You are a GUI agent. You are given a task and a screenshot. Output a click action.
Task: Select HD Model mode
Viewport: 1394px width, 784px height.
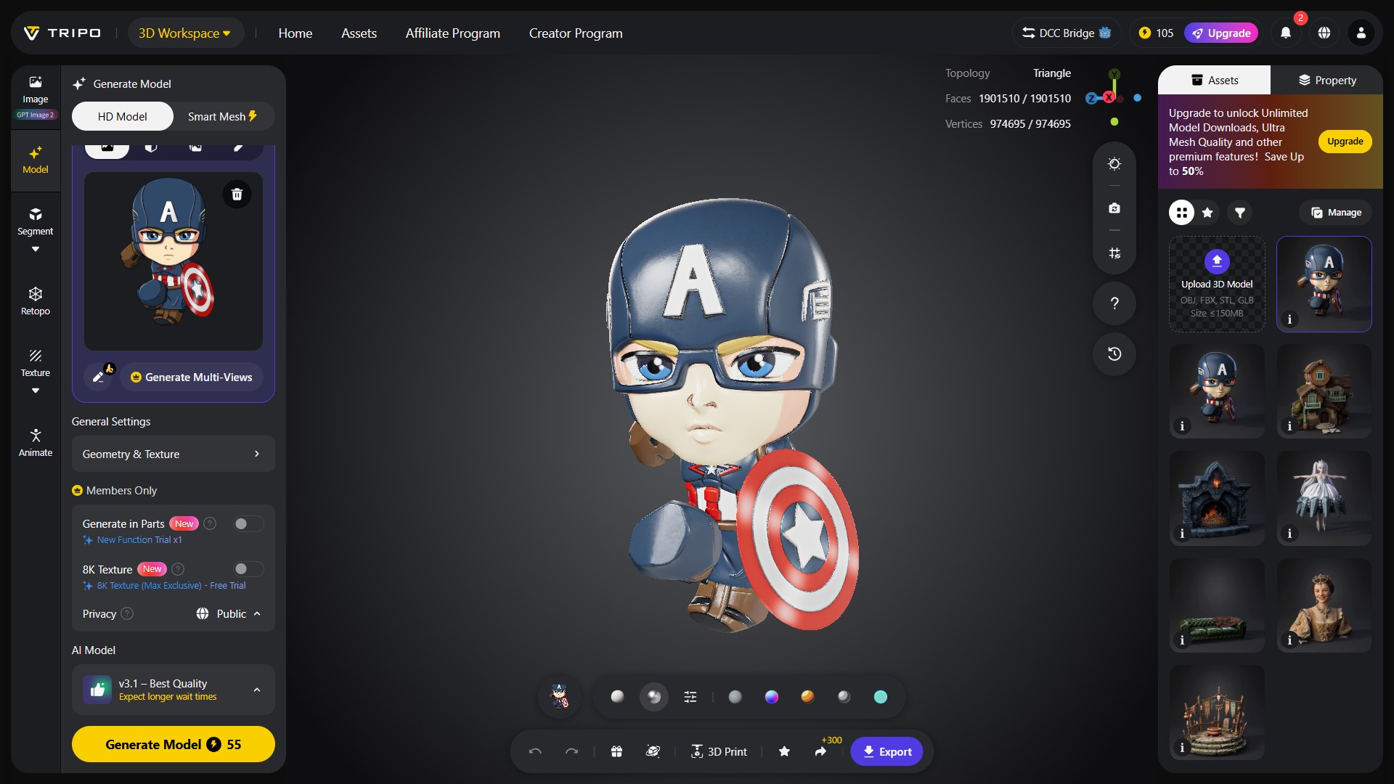pos(122,116)
